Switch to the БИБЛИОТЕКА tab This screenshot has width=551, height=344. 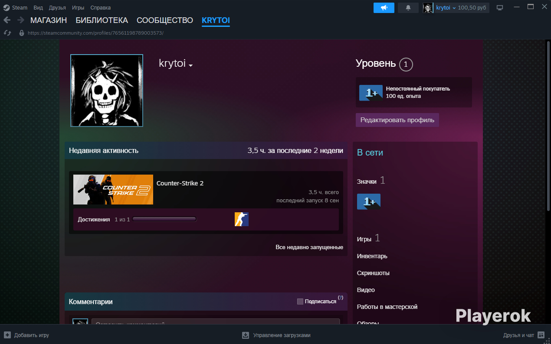click(x=102, y=20)
